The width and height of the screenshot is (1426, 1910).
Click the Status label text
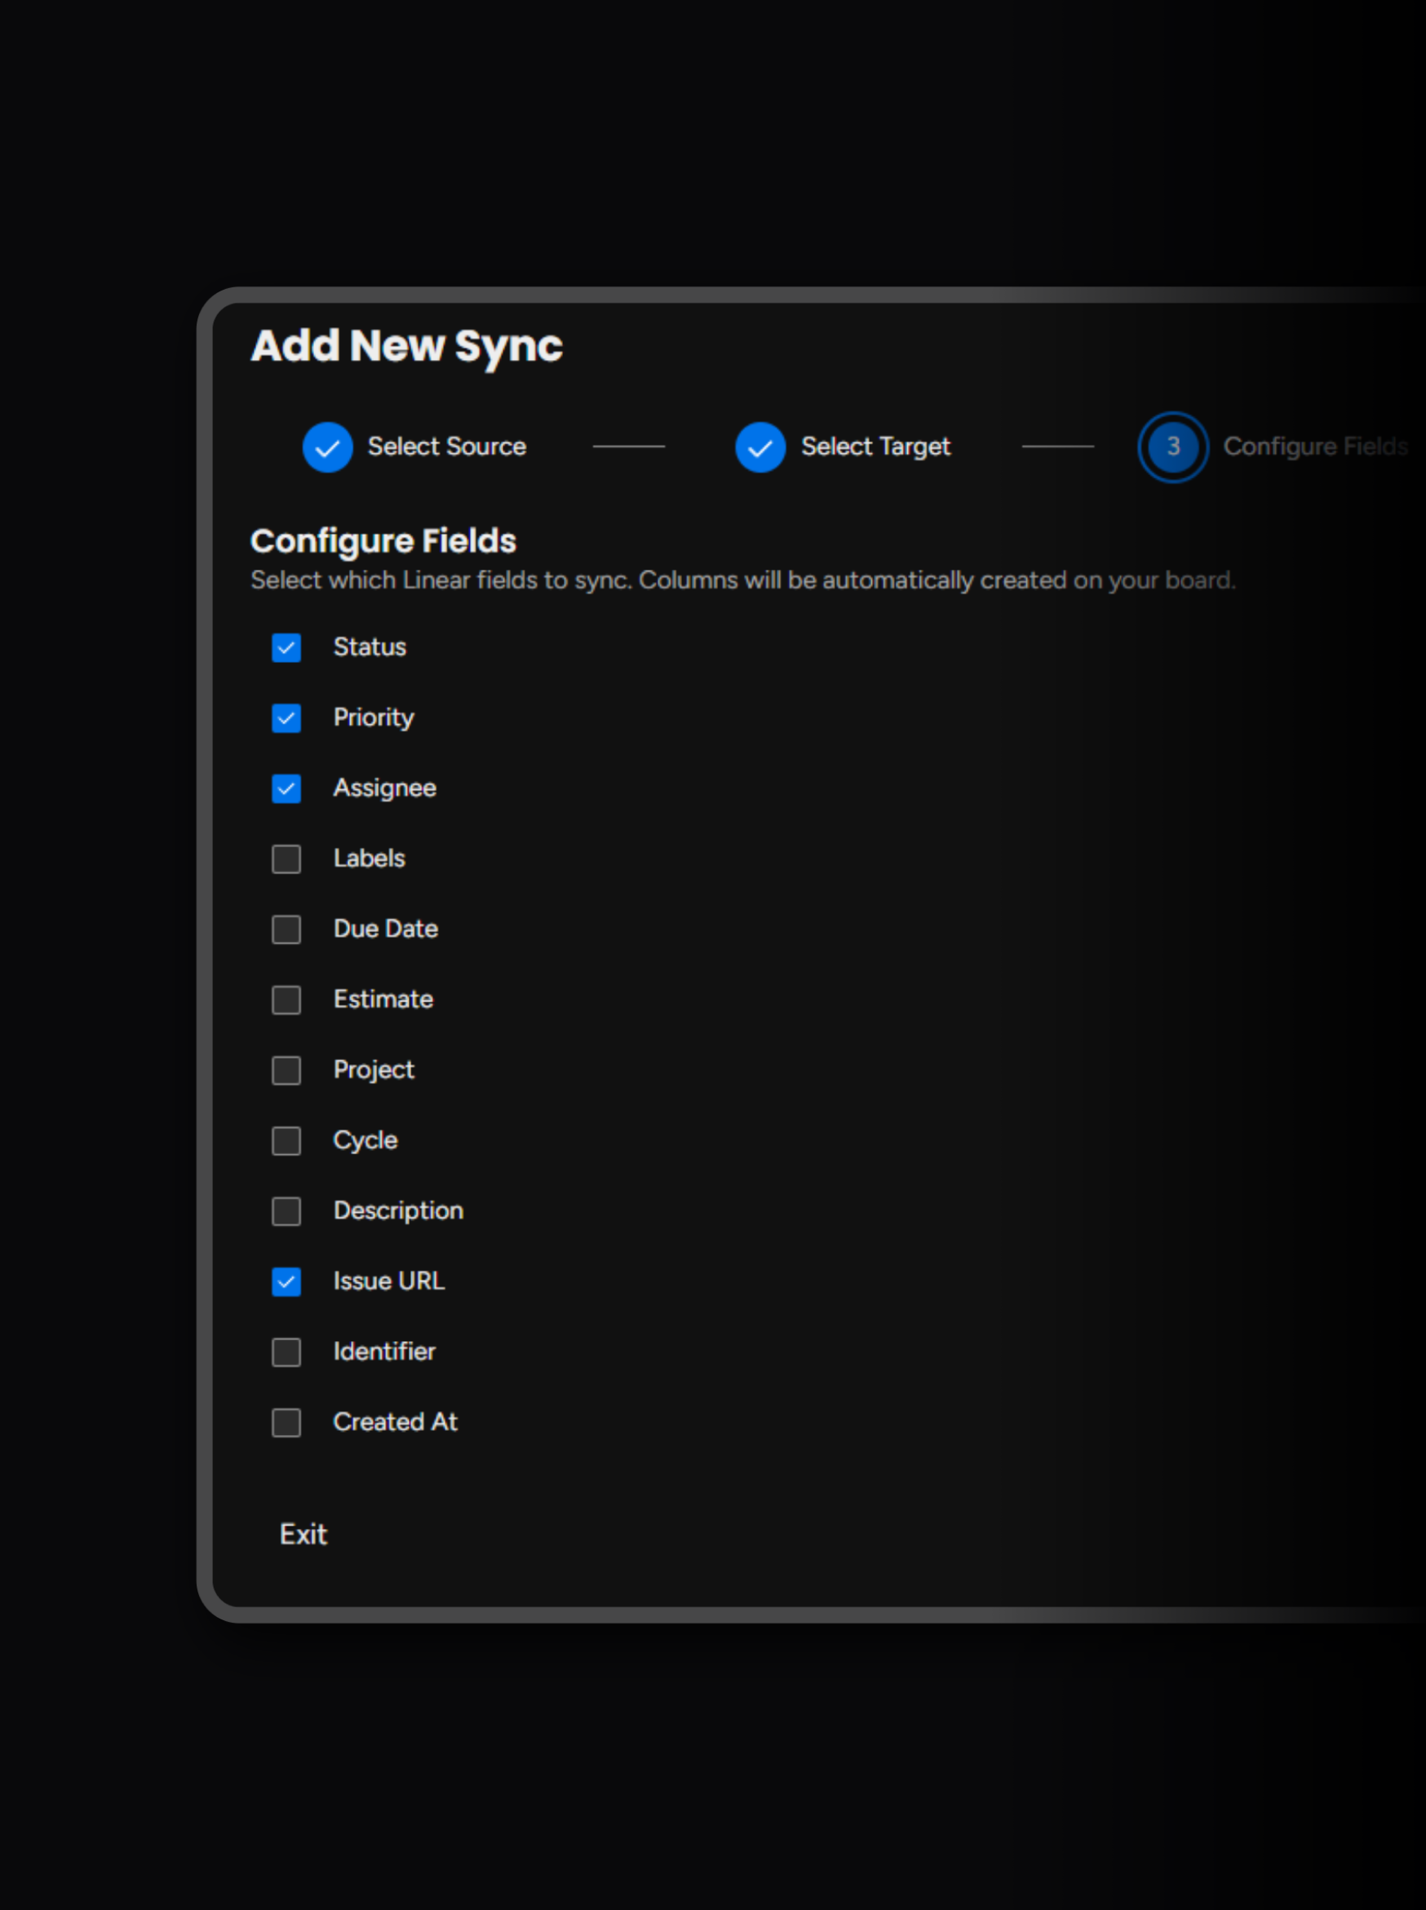(370, 646)
